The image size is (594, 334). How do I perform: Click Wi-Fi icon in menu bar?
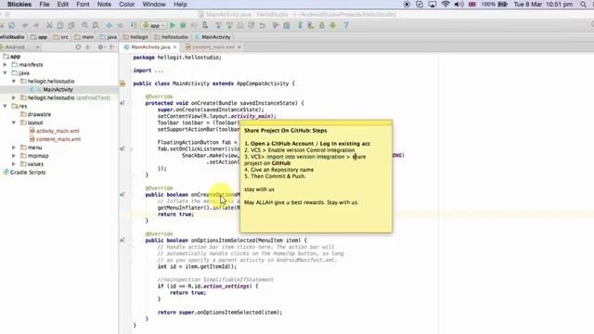point(445,4)
